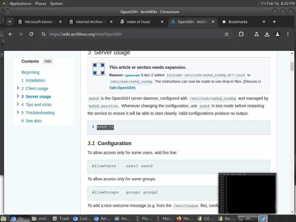View site information icon in address bar
The width and height of the screenshot is (296, 222).
point(44,34)
